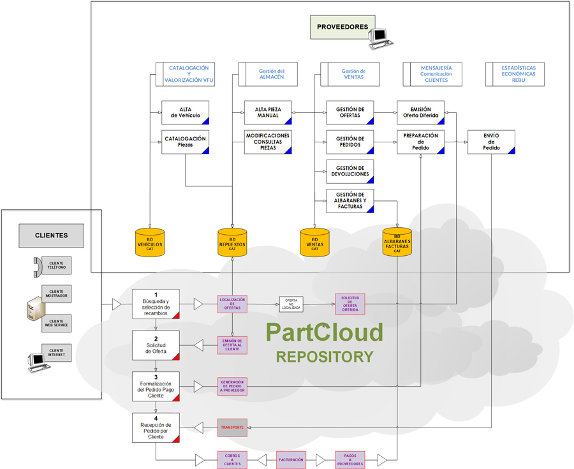This screenshot has width=574, height=469.
Task: Click the EMISIÓN Oferta Diferida box
Action: click(x=421, y=113)
